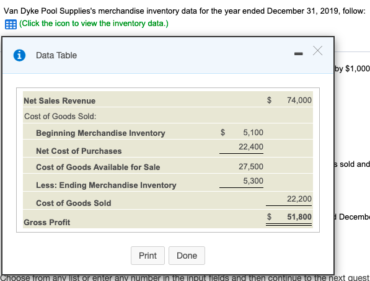Click 'Net Cost of Purchases' label

[79, 151]
